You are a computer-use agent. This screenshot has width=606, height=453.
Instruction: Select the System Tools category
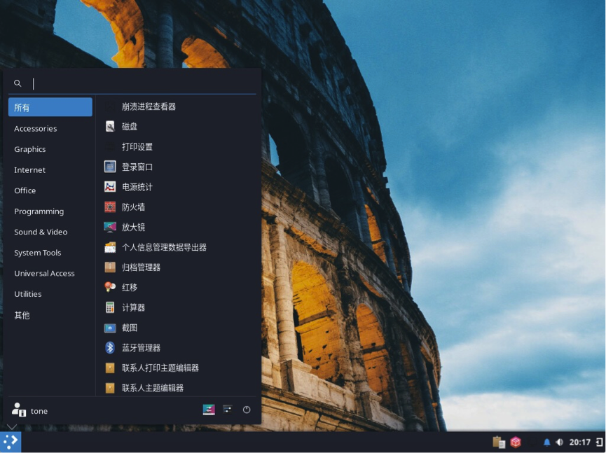[50, 253]
